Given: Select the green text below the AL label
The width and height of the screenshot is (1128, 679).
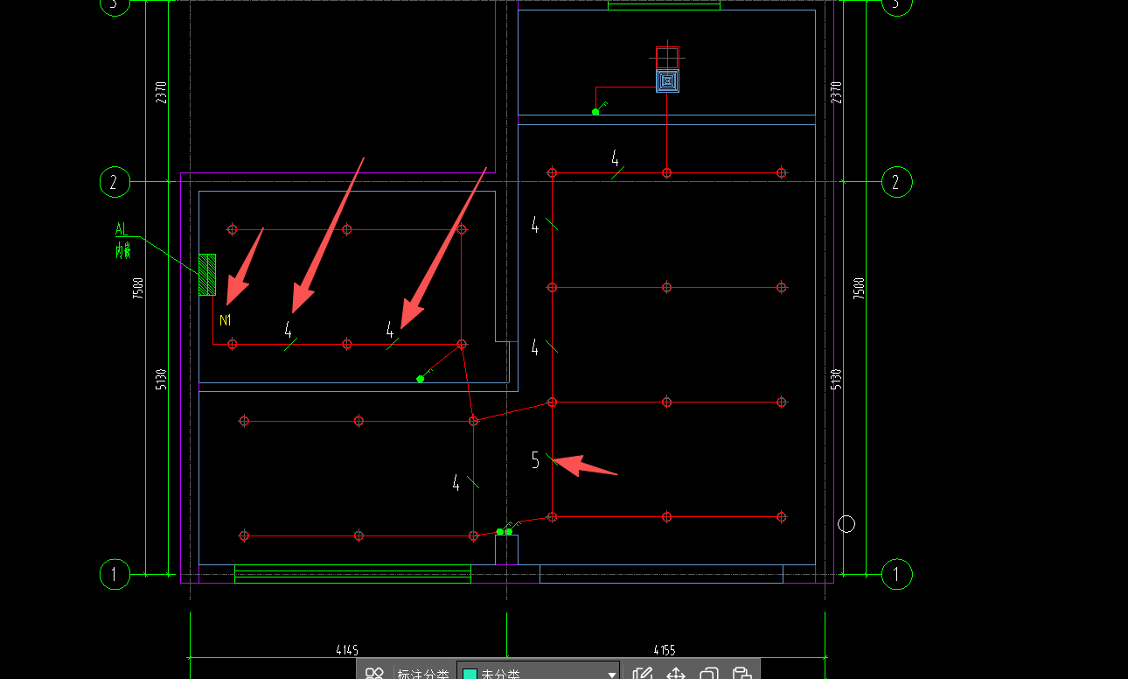Looking at the screenshot, I should (x=123, y=251).
